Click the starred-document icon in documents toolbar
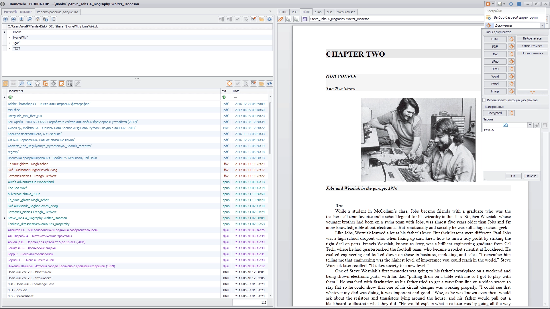Viewport: 550px width, 309px height. [x=46, y=84]
